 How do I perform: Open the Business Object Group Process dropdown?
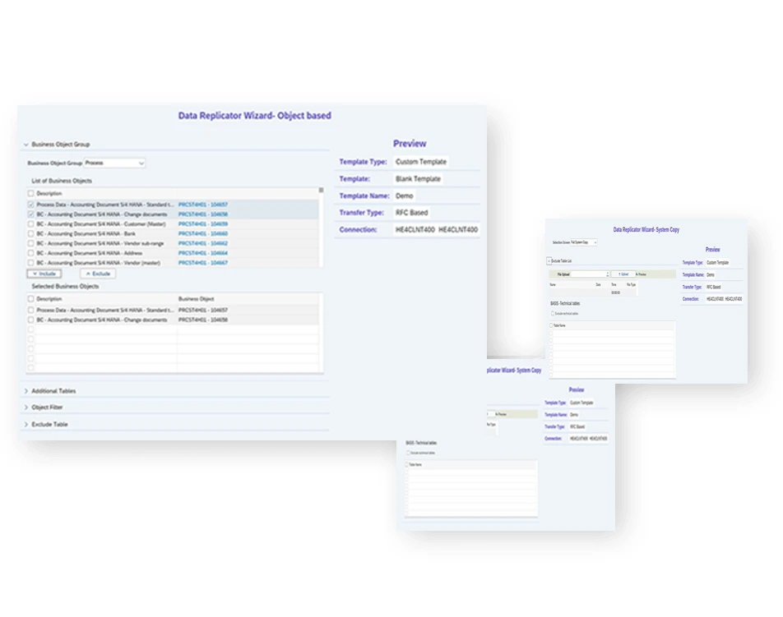click(115, 163)
